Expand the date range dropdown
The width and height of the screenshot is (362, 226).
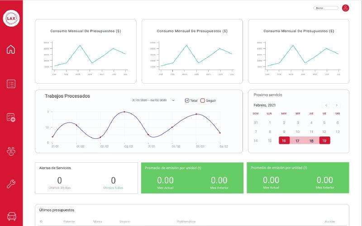click(173, 100)
